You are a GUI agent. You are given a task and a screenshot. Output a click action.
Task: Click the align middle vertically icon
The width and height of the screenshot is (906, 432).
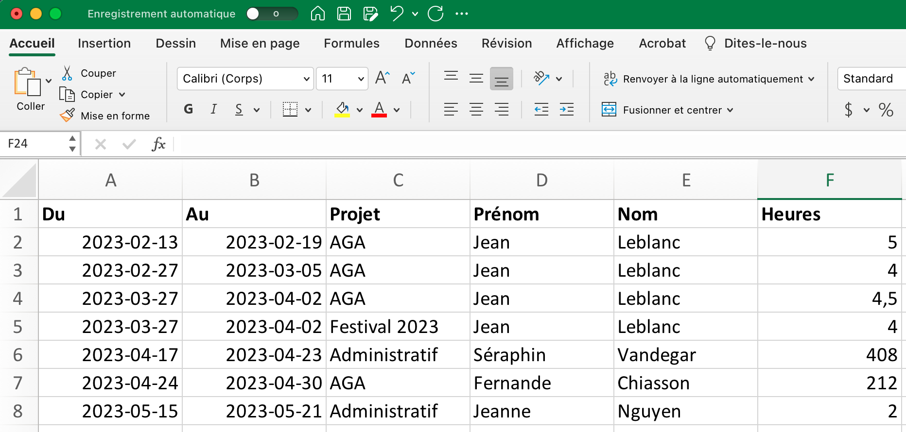click(476, 78)
